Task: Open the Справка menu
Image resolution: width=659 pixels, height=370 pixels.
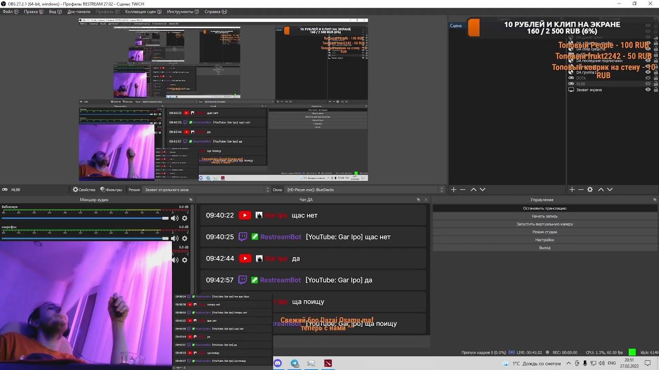Action: (x=216, y=11)
